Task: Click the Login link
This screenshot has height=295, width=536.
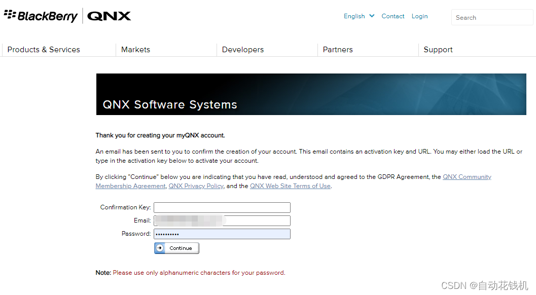Action: [419, 16]
